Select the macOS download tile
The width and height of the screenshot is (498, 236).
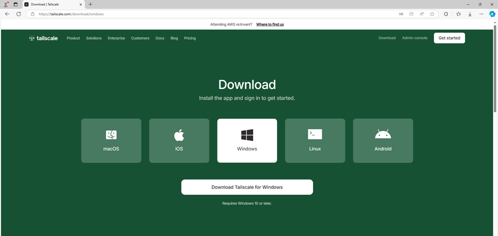point(111,140)
